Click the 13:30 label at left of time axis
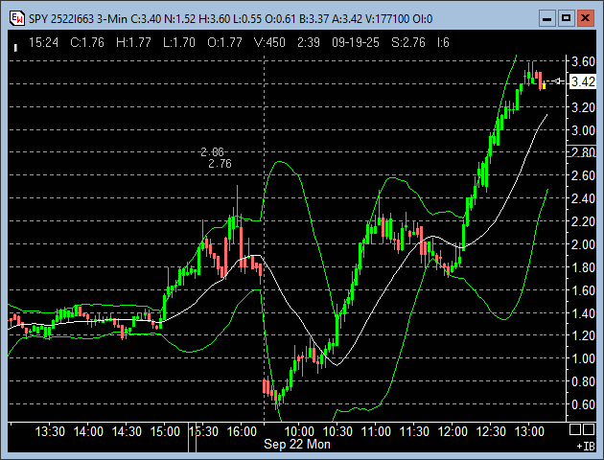Screen dimensions: 604x460 [x=50, y=432]
